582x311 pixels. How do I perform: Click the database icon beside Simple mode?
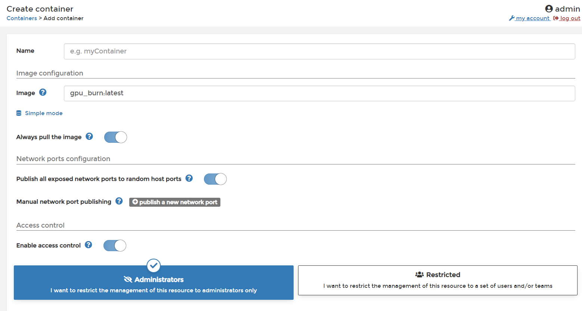coord(19,113)
